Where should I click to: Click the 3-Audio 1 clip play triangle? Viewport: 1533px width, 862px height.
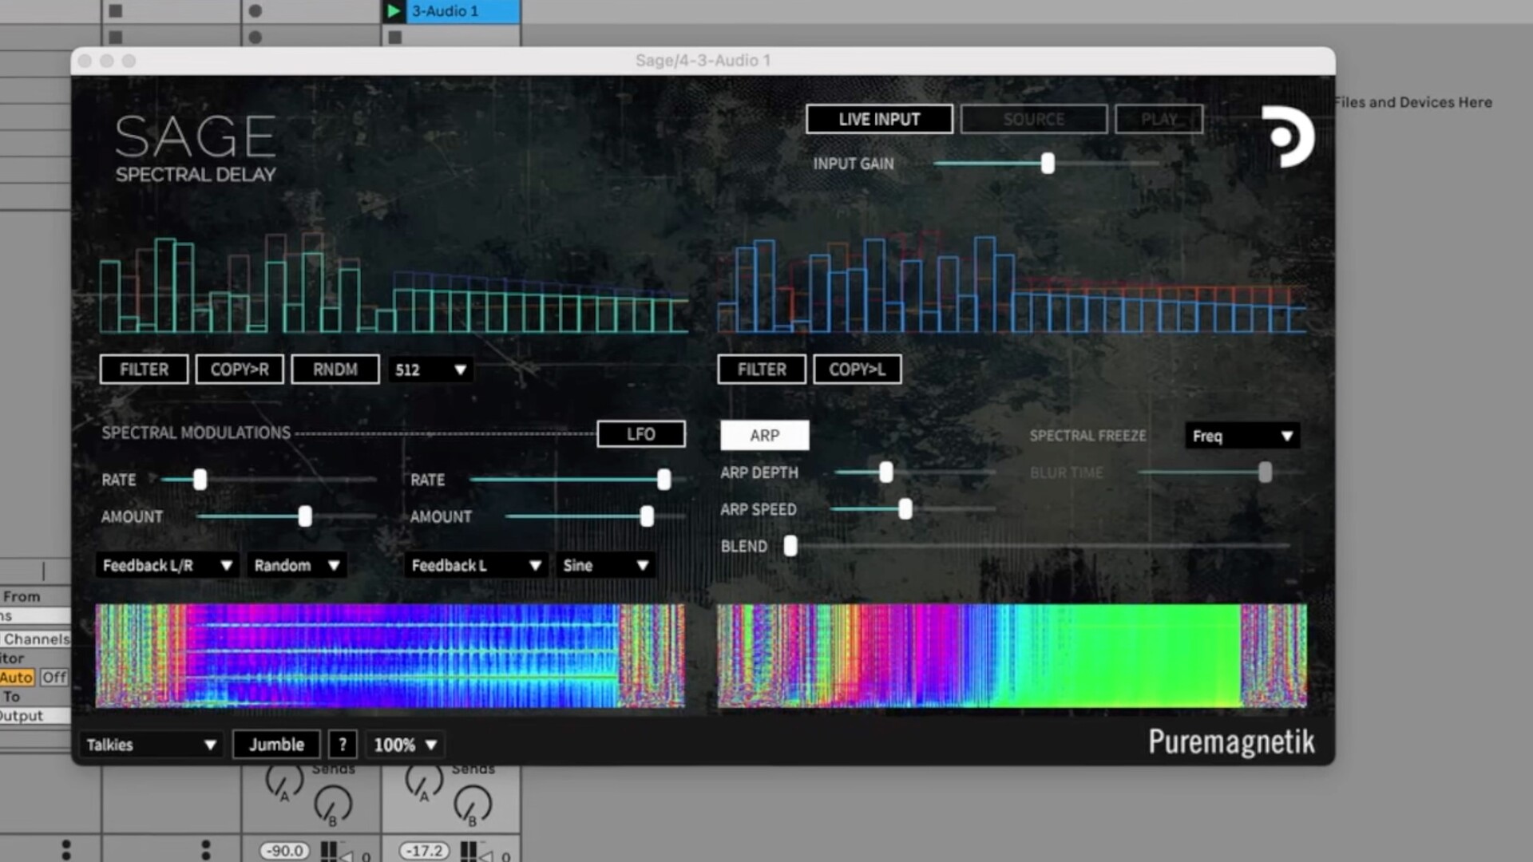click(x=393, y=11)
